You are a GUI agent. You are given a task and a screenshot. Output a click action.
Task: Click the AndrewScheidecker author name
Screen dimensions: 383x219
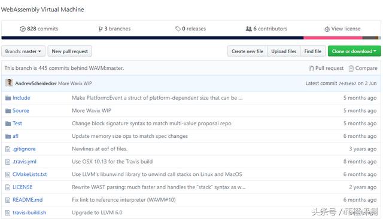[x=36, y=84]
